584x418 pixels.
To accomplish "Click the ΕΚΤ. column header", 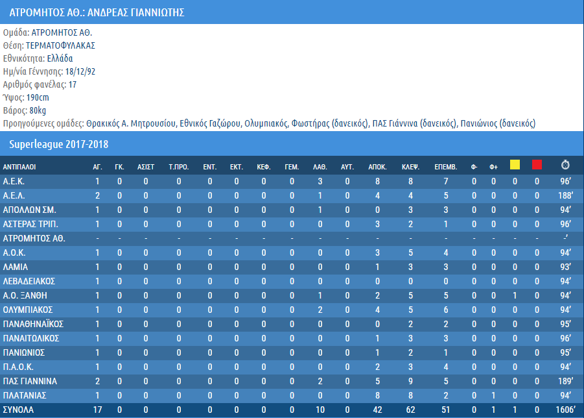I will point(237,167).
